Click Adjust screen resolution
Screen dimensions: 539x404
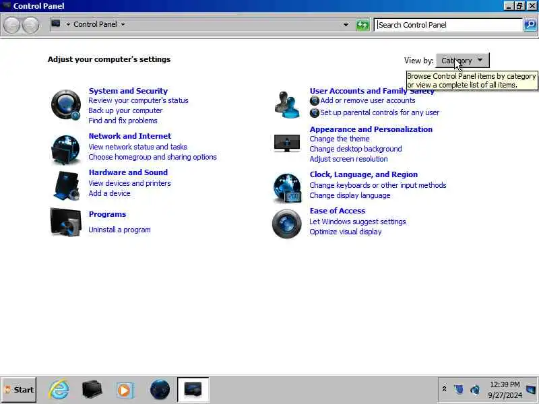pyautogui.click(x=348, y=159)
